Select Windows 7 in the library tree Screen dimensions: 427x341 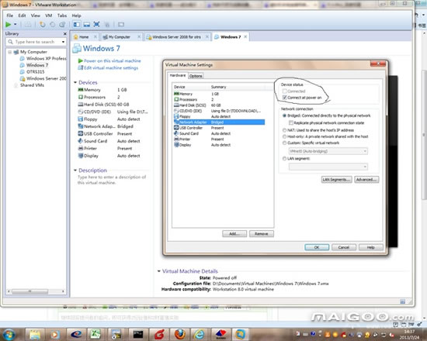[34, 65]
